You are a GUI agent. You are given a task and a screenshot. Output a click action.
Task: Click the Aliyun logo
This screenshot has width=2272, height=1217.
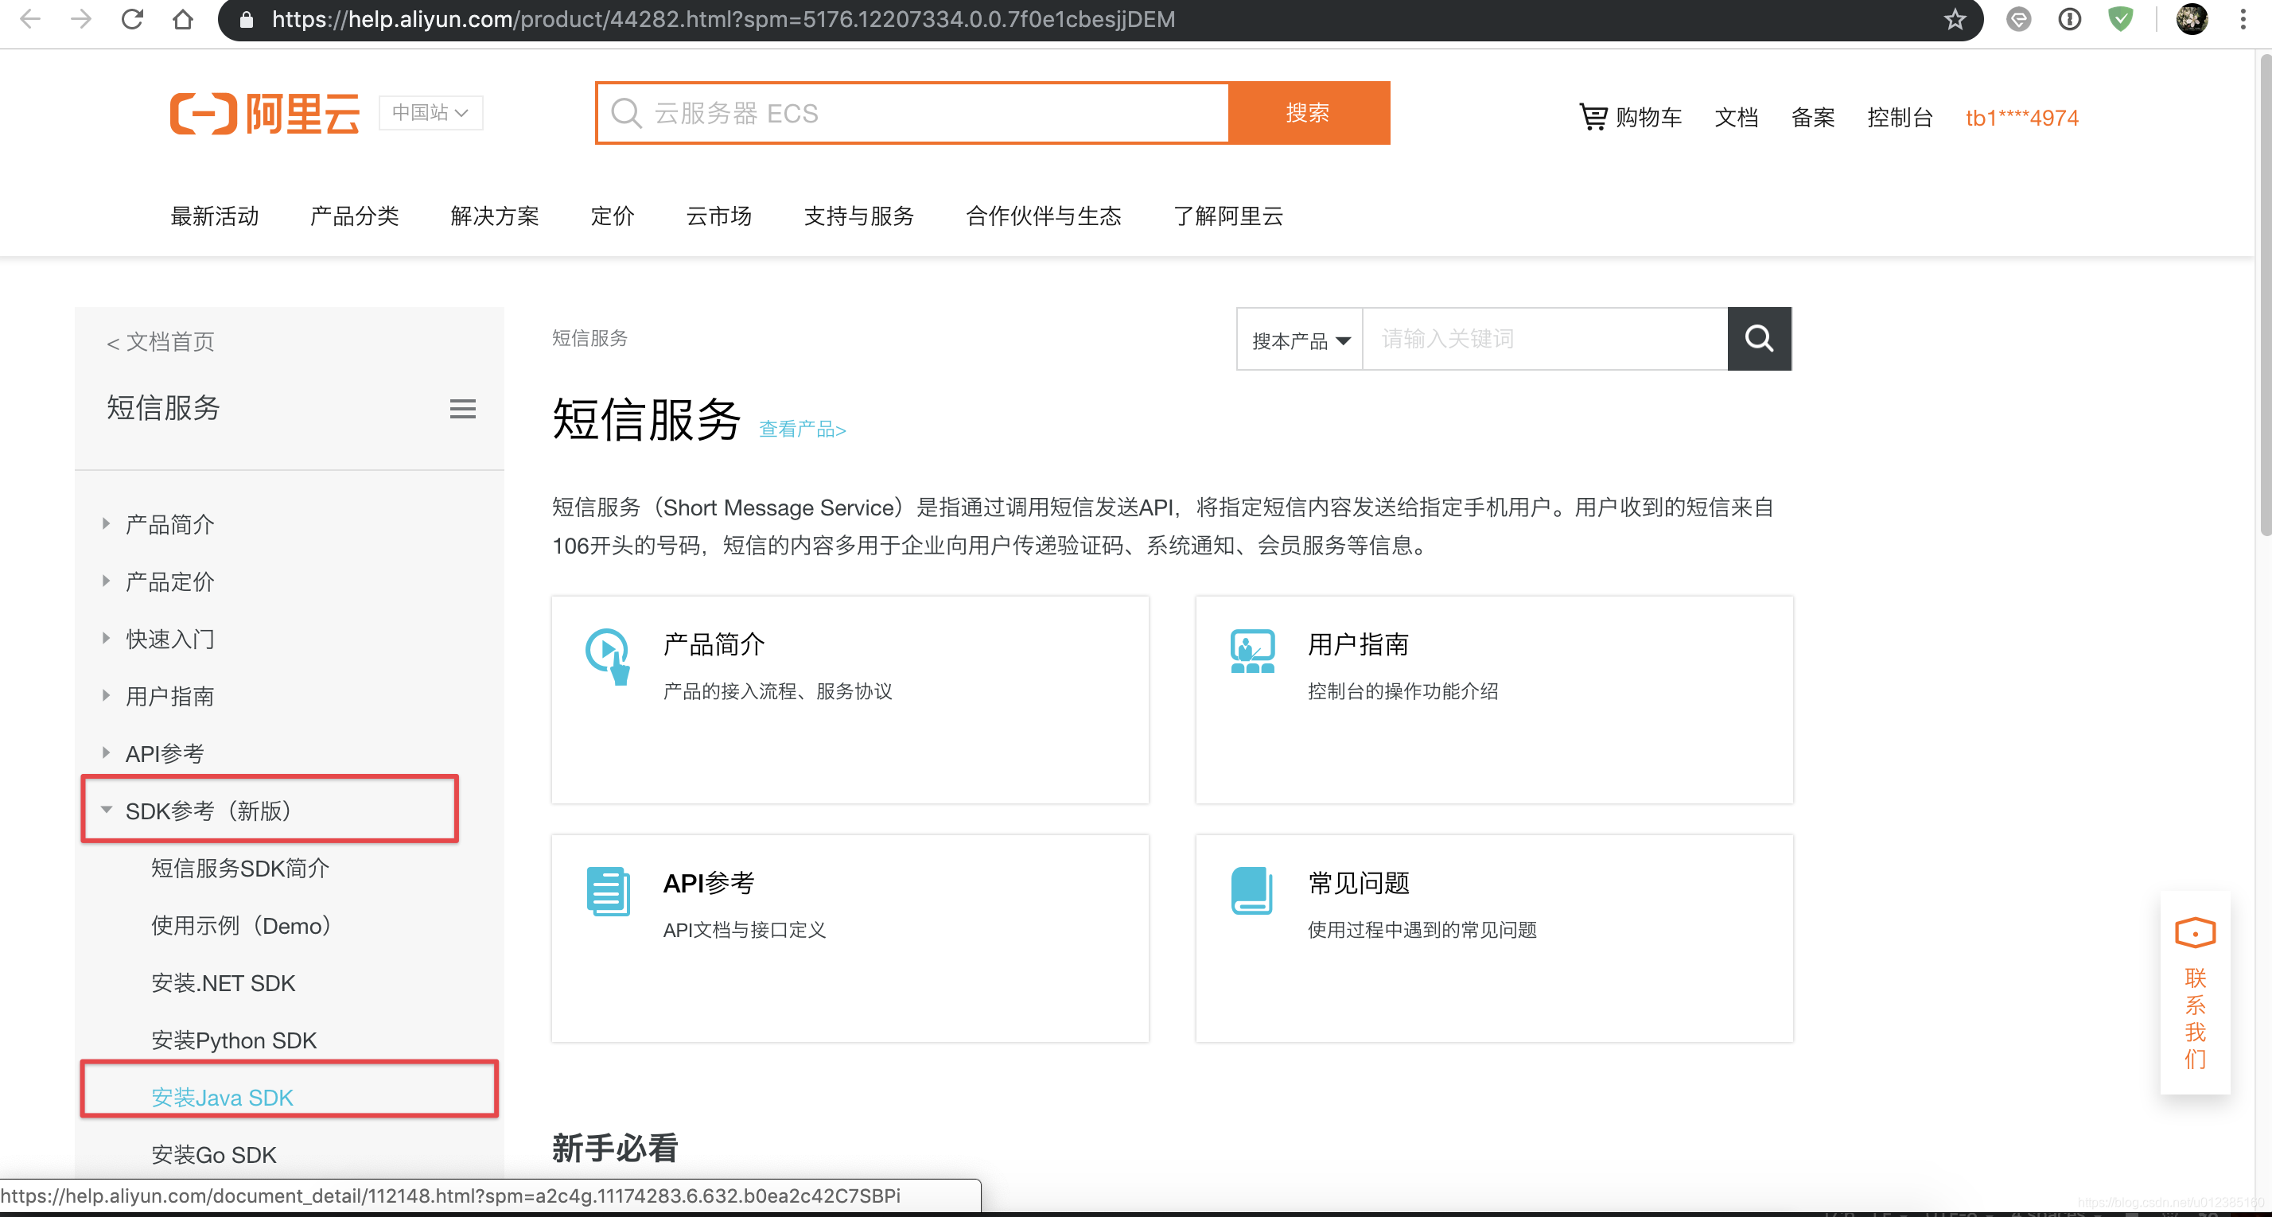(x=265, y=113)
